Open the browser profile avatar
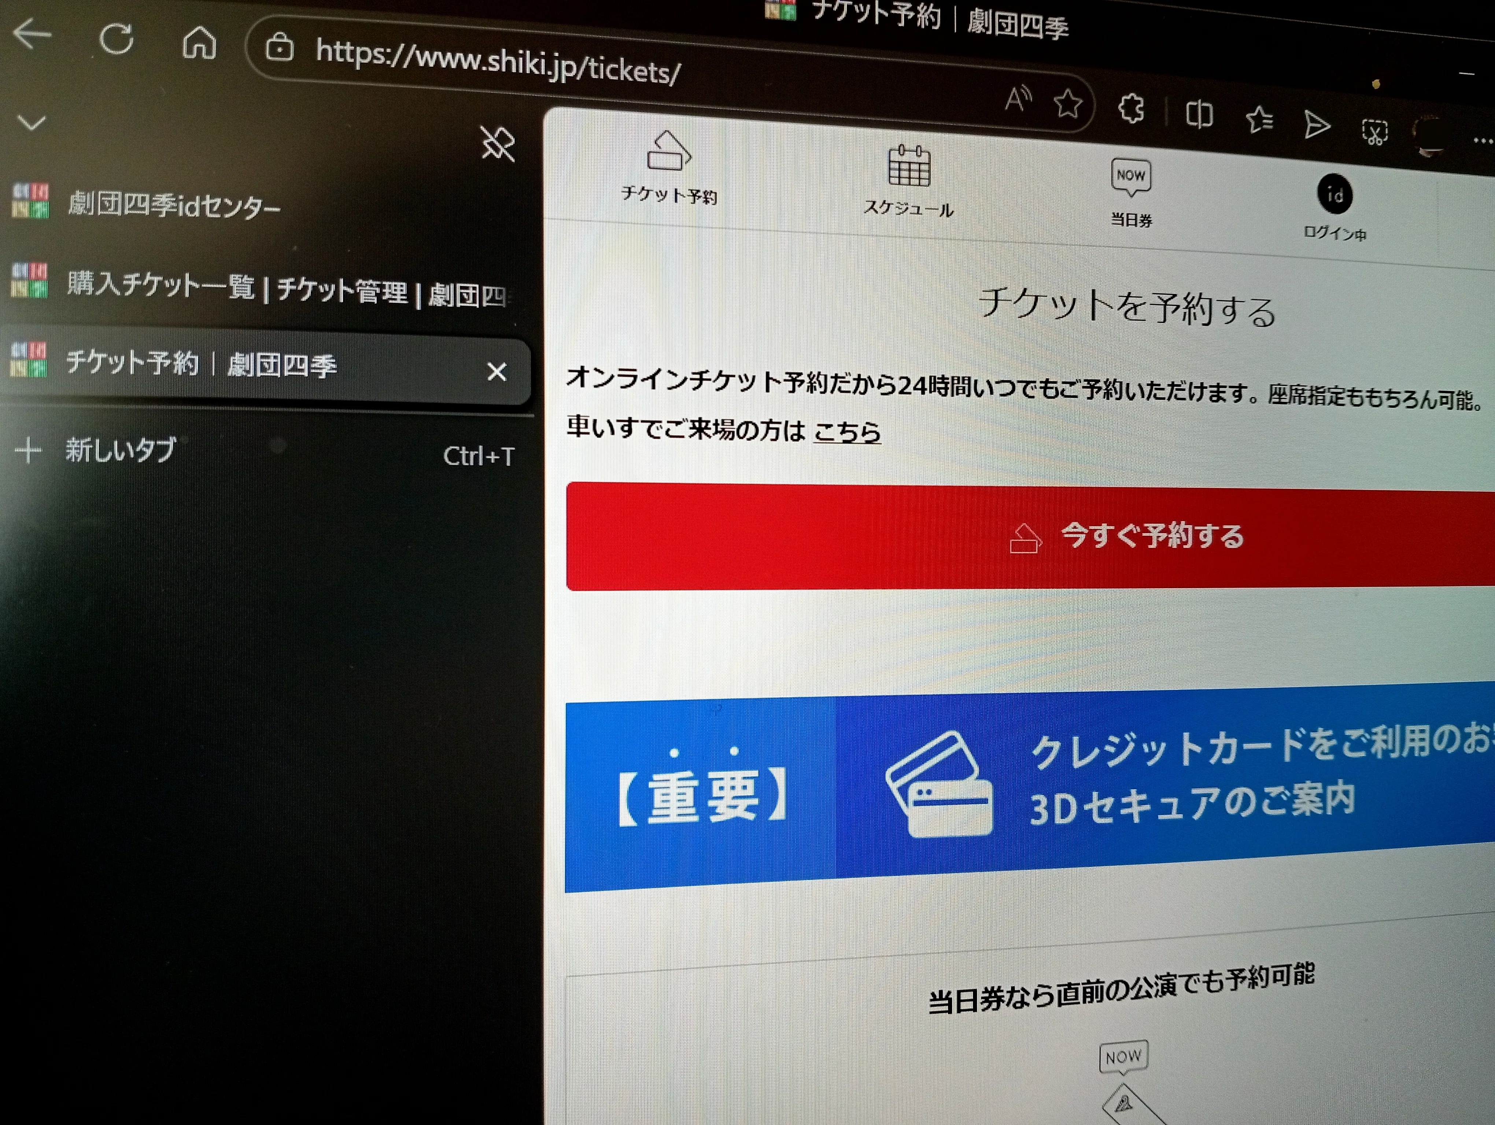 coord(1429,136)
